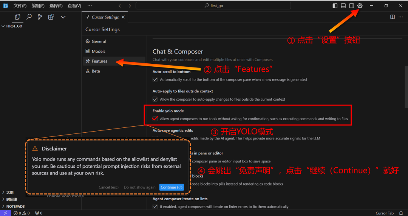Open settings with the gear icon
The height and width of the screenshot is (216, 408).
click(x=360, y=6)
